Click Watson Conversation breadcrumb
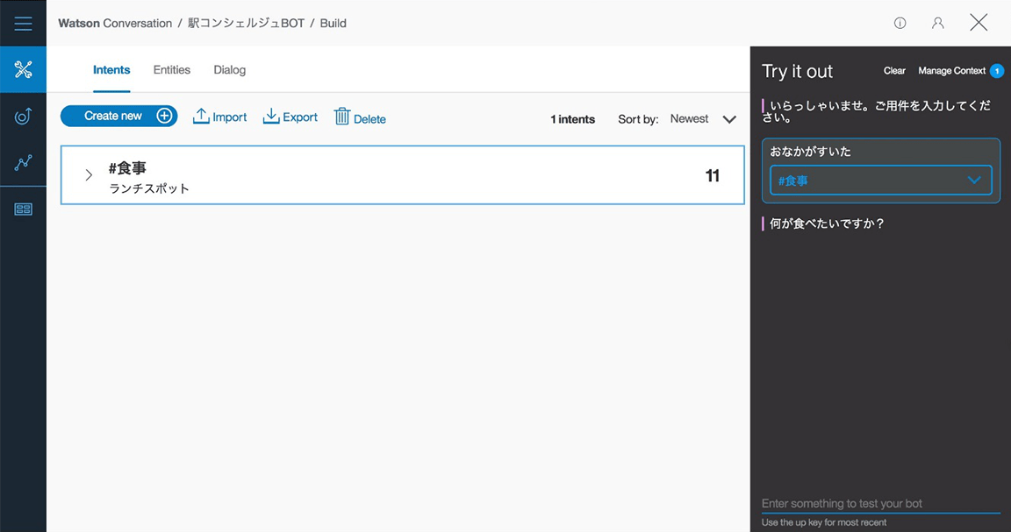The width and height of the screenshot is (1011, 532). pyautogui.click(x=115, y=23)
